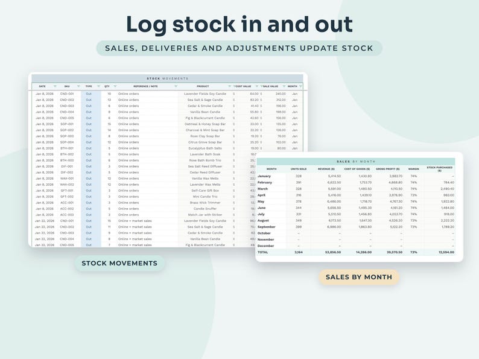Viewport: 479px width, 359px height.
Task: Open the Qty column filter arrow
Action: (115, 86)
